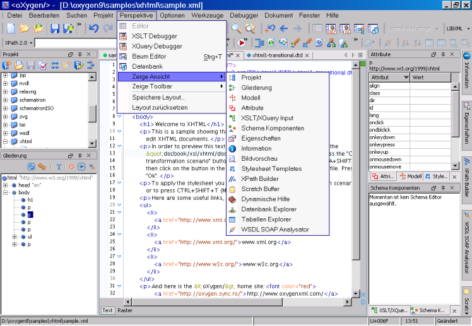Show Gliederung view from submenu
This screenshot has width=472, height=326.
[x=278, y=88]
